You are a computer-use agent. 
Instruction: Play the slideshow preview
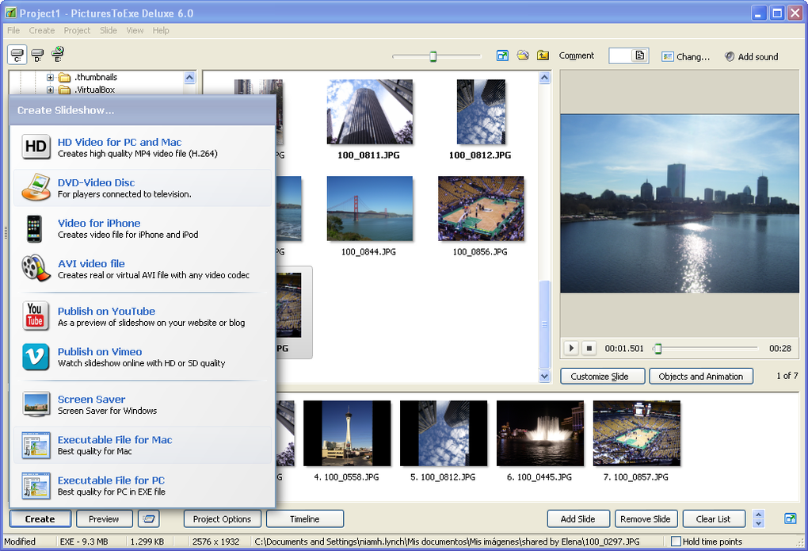[571, 348]
